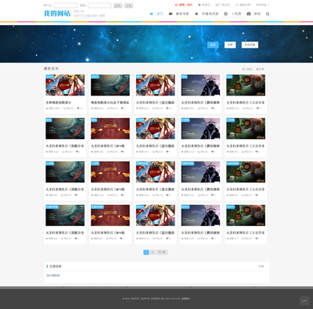Click the white register button on banner
Screen dimensions: 313x309
230,45
